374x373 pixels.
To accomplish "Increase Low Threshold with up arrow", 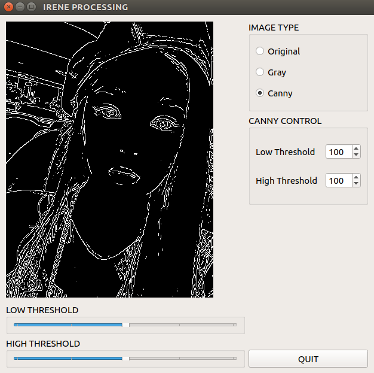I will tap(356, 148).
